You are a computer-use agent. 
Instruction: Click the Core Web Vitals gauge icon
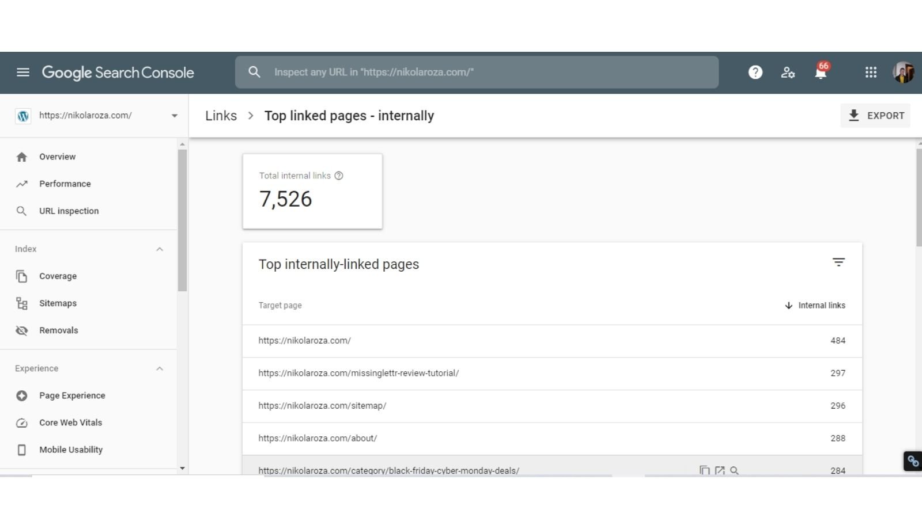click(22, 423)
